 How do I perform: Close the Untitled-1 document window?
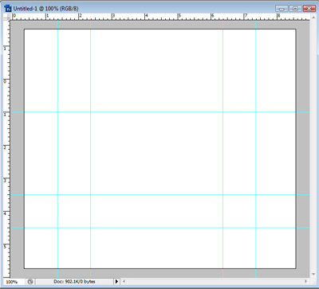tap(309, 9)
